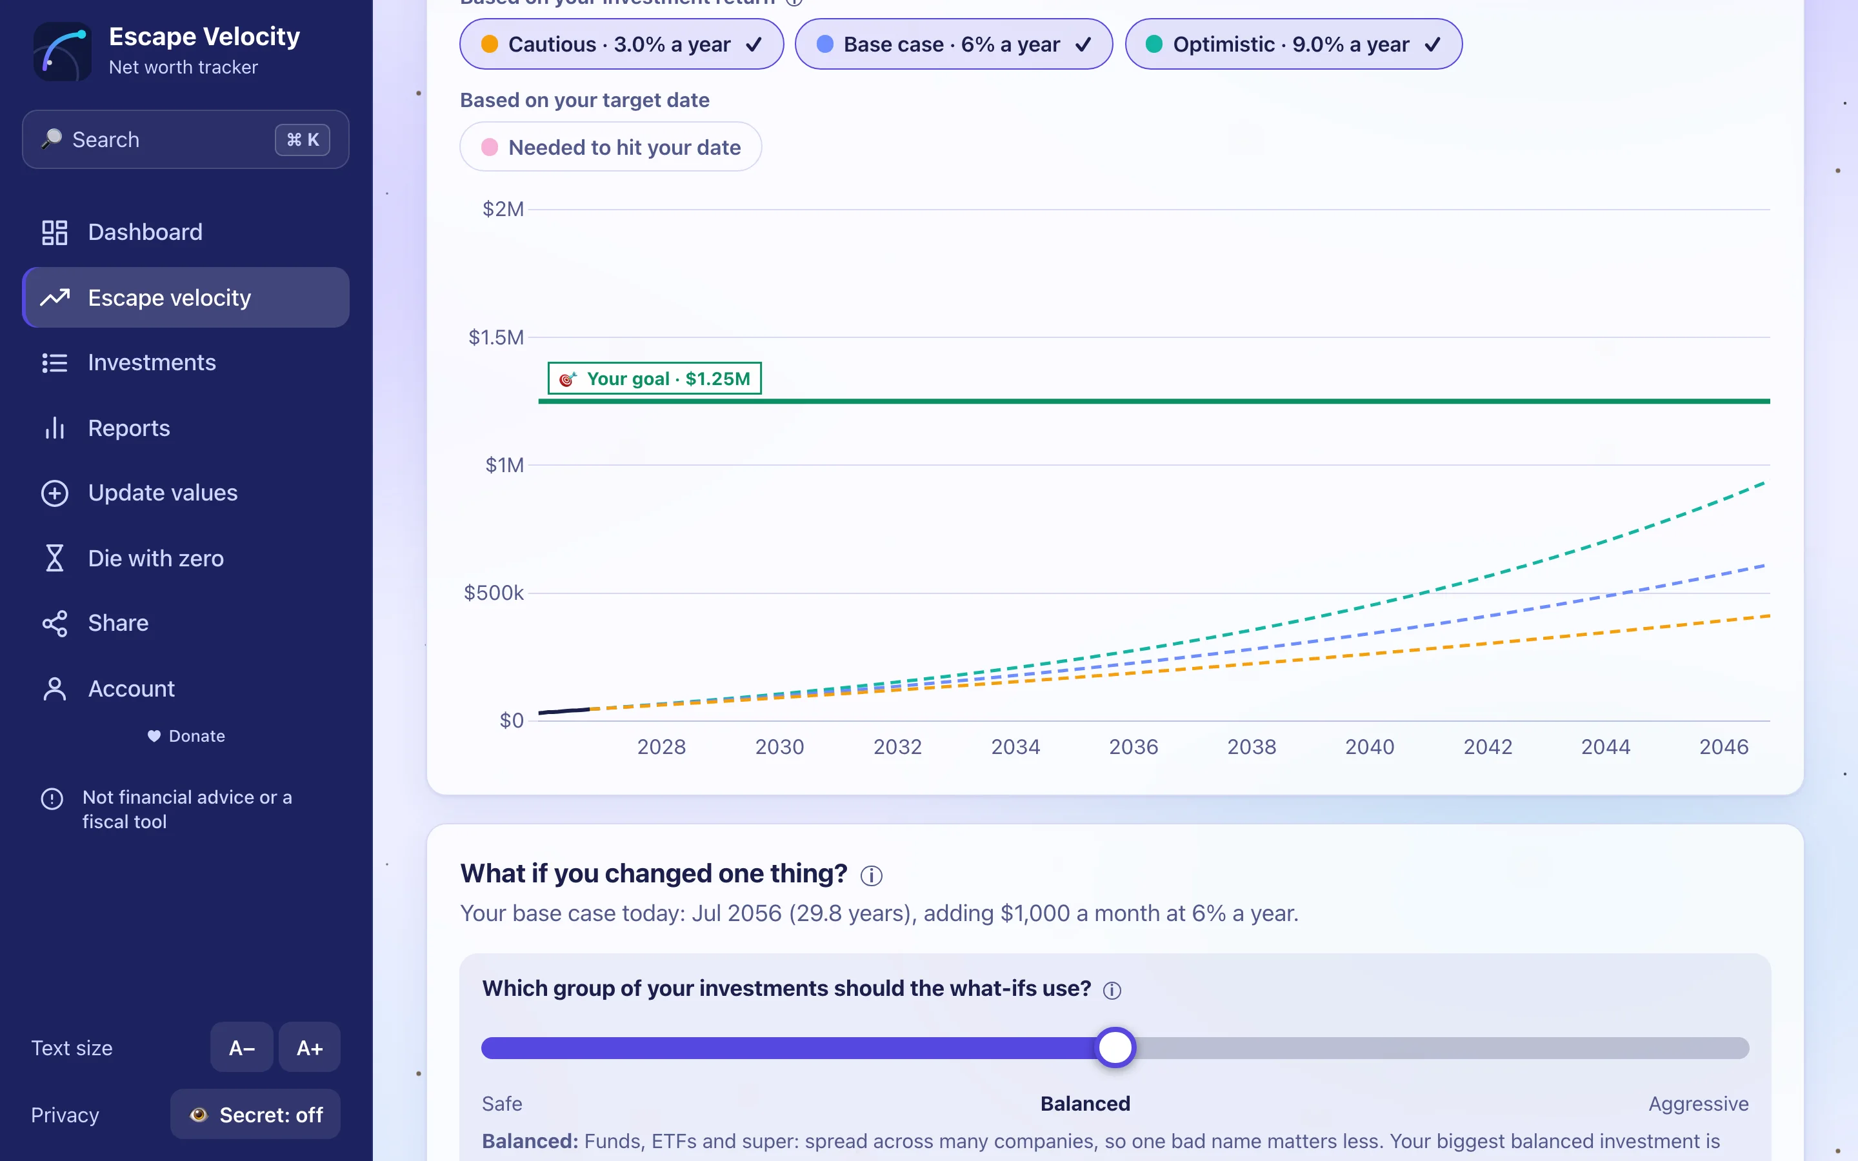Viewport: 1858px width, 1161px height.
Task: Click the investment group slider handle
Action: (x=1115, y=1048)
